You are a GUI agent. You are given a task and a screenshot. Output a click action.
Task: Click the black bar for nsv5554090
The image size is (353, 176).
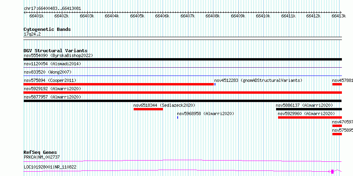pyautogui.click(x=182, y=59)
